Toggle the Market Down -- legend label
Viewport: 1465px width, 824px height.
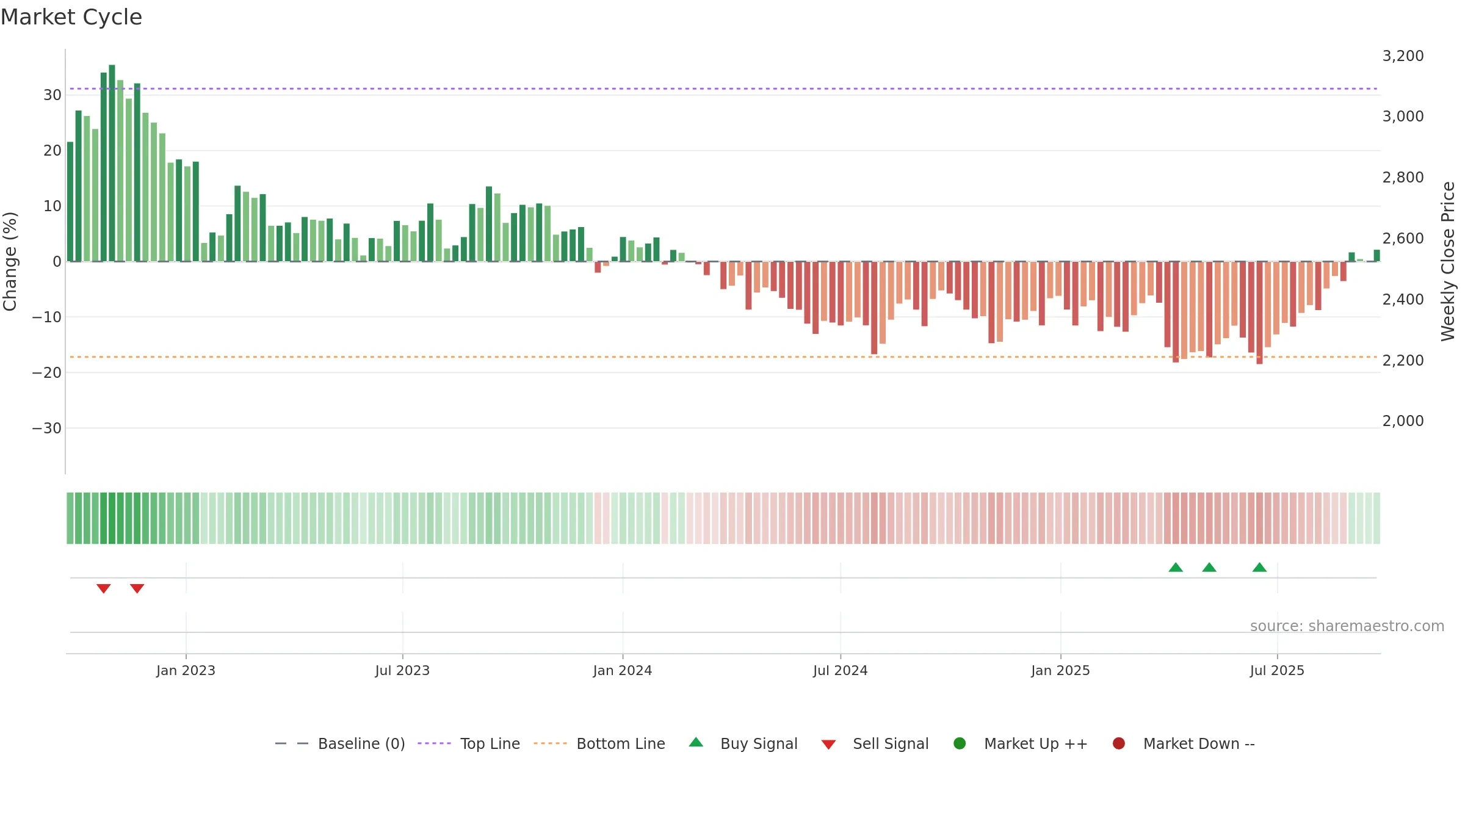click(x=1199, y=743)
